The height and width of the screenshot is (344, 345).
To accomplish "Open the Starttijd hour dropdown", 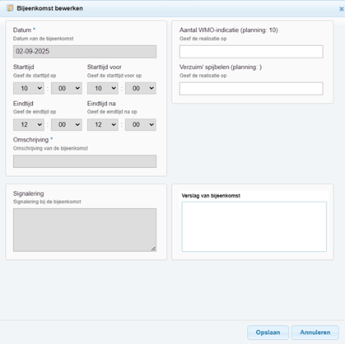I will (x=29, y=88).
